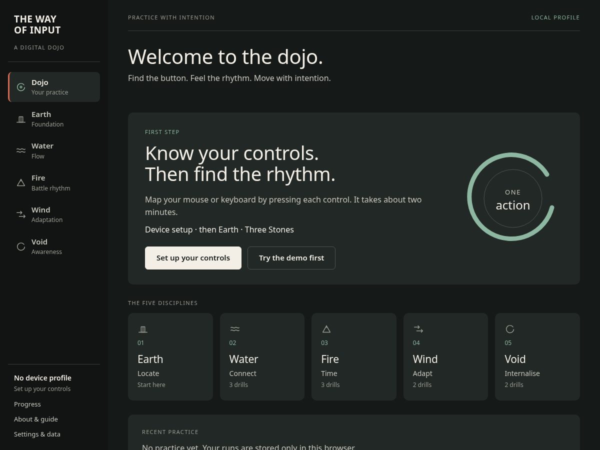Click 'Know your controls.' heading

coord(232,153)
